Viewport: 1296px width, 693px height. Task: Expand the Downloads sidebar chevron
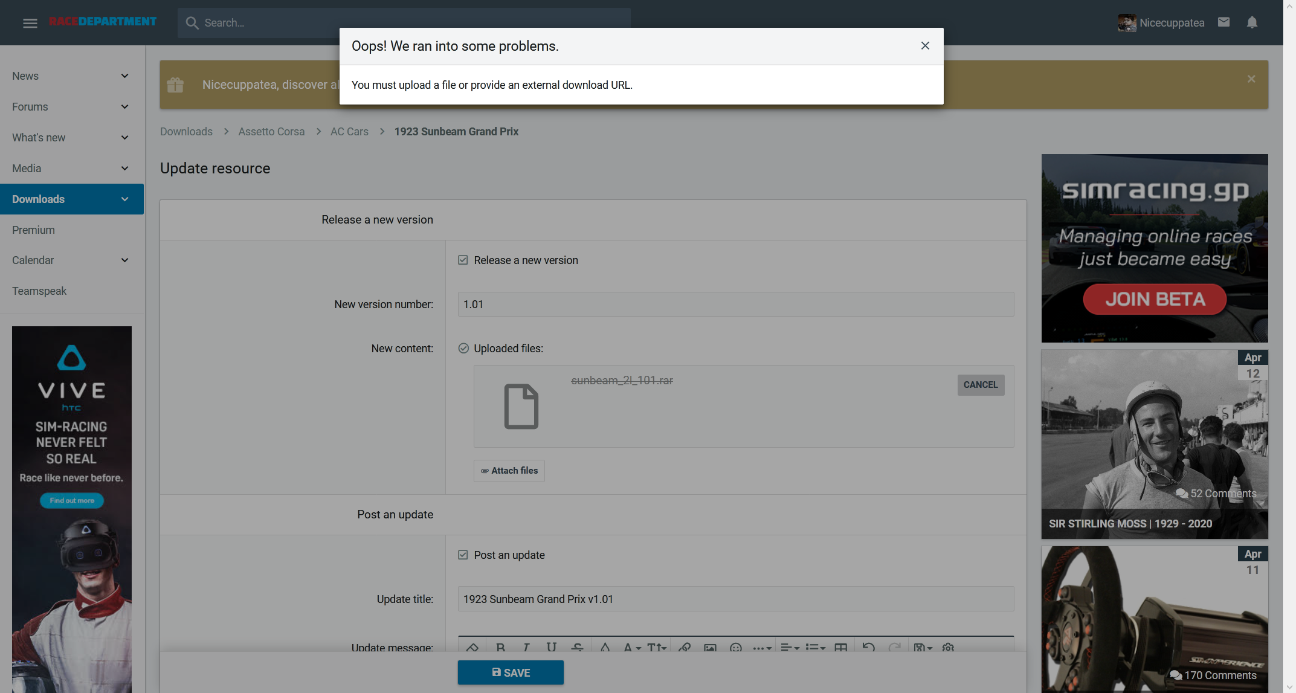point(124,199)
